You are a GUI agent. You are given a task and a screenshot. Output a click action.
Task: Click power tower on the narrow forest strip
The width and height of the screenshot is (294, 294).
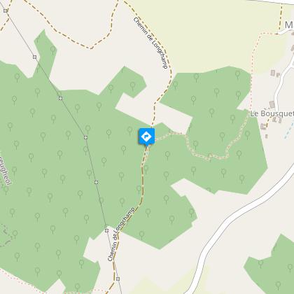coord(34,57)
